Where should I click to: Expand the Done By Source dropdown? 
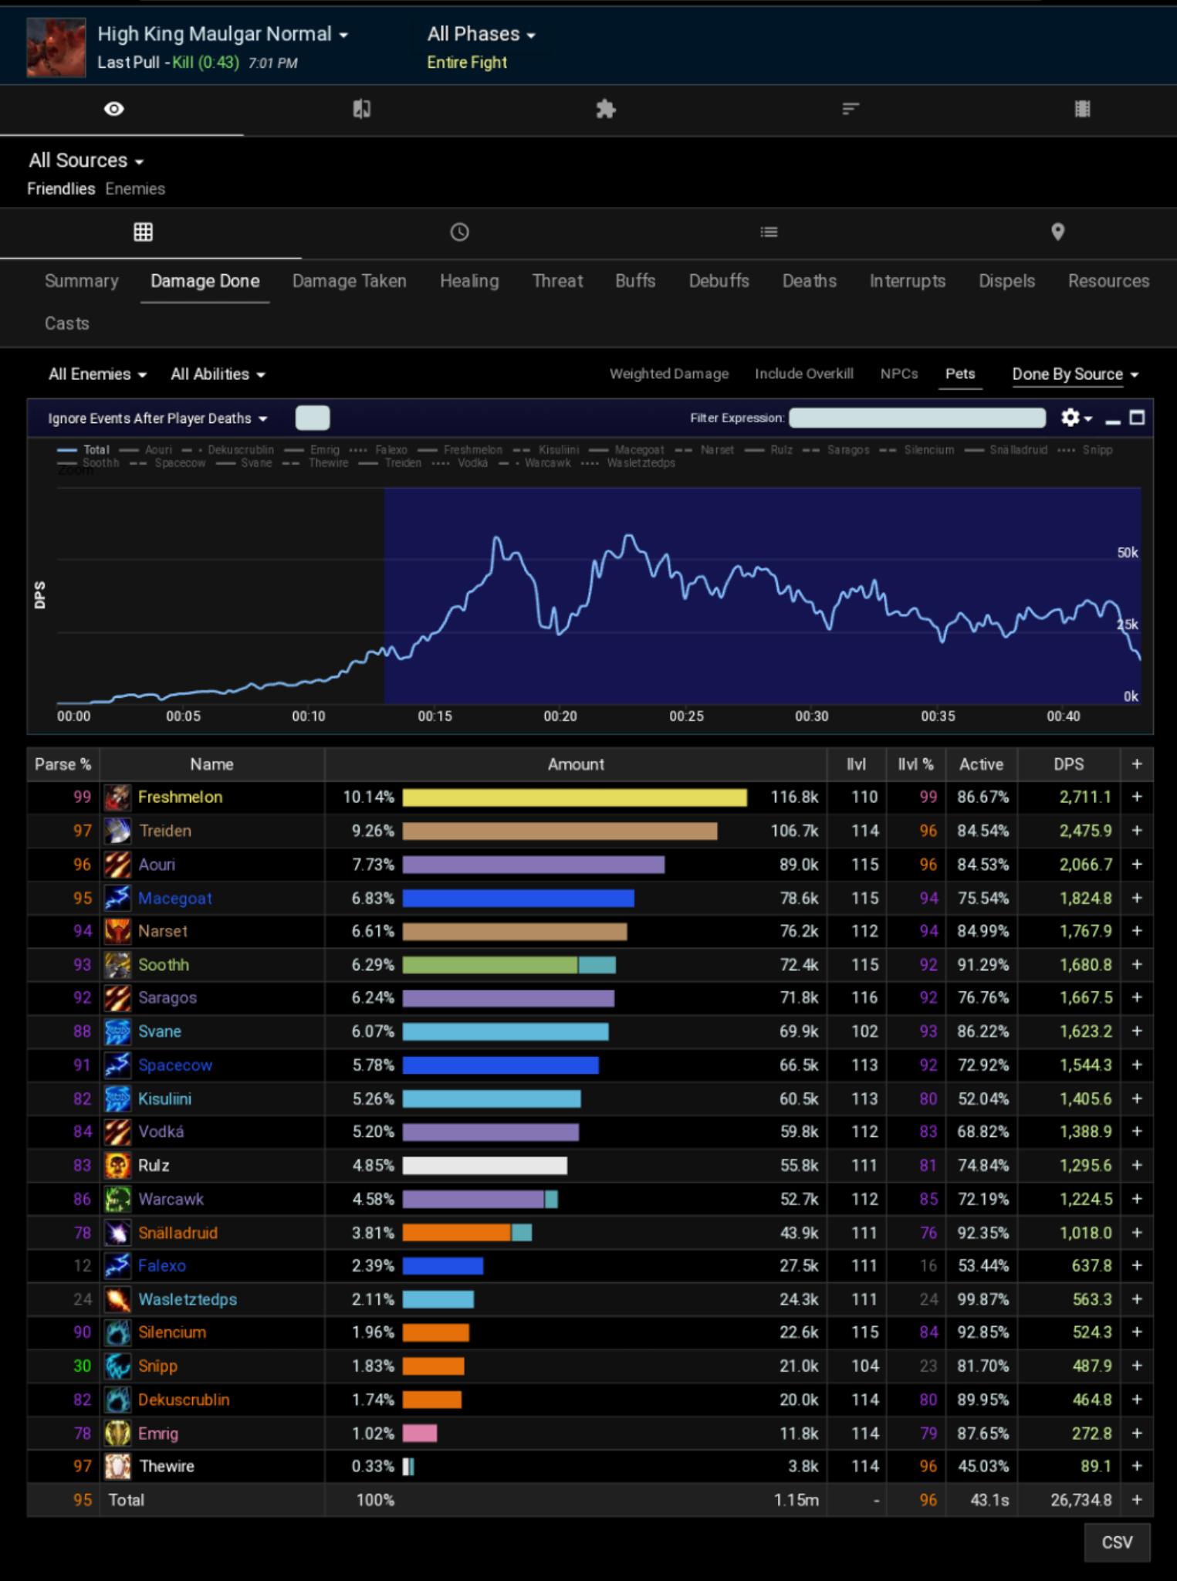(x=1074, y=374)
